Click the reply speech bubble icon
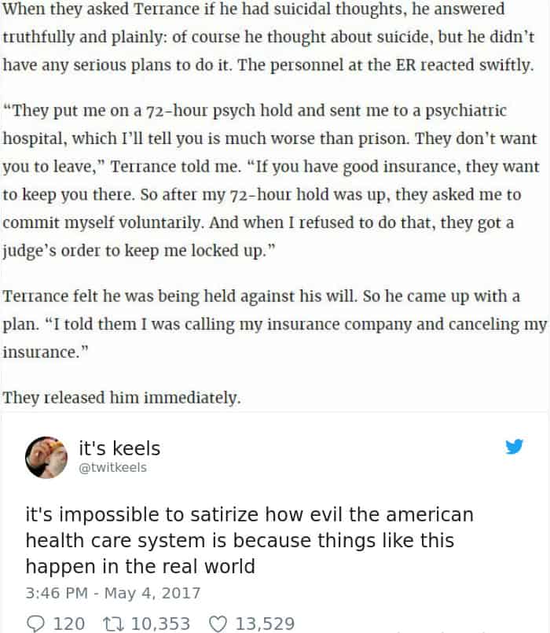Viewport: 550px width, 633px height. click(36, 624)
